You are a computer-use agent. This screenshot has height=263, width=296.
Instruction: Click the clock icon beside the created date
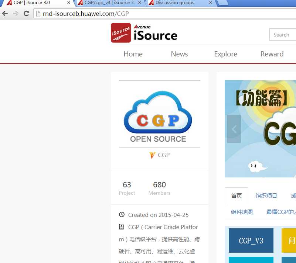(122, 215)
